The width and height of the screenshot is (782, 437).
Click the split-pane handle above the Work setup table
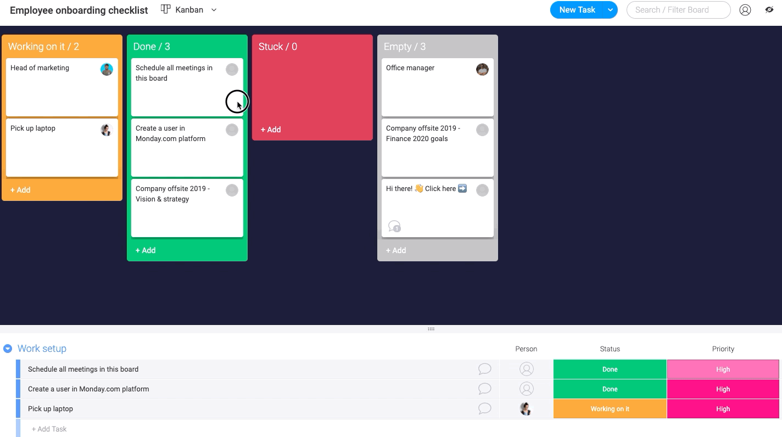[431, 329]
